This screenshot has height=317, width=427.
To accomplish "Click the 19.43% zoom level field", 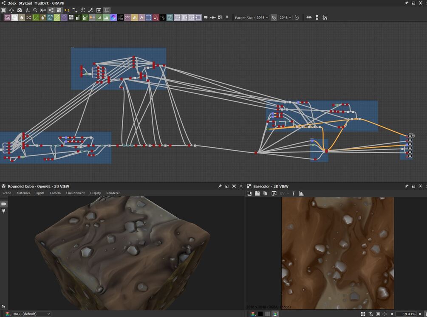I will click(409, 314).
